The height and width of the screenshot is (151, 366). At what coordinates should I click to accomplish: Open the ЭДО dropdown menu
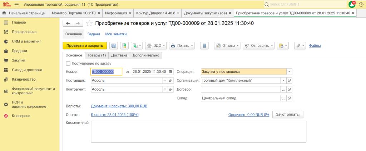[x=156, y=46]
